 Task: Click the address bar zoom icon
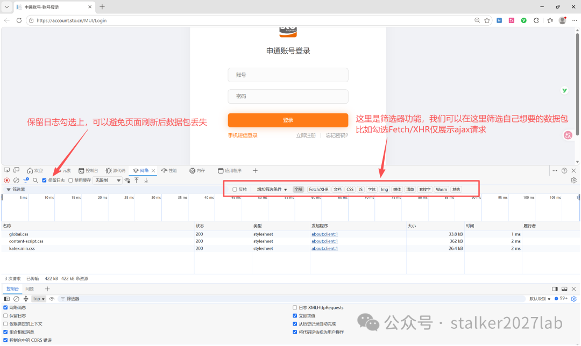click(x=477, y=20)
